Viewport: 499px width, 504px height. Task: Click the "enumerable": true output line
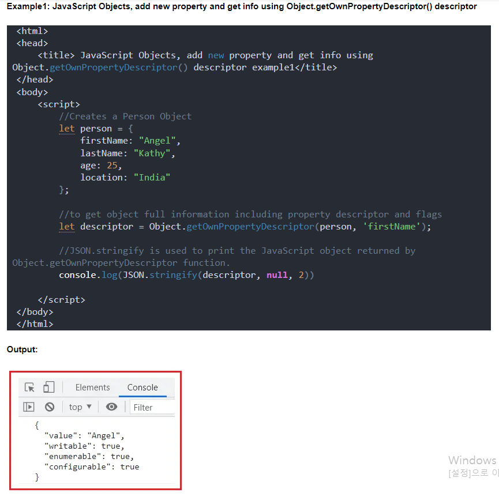[x=89, y=456]
